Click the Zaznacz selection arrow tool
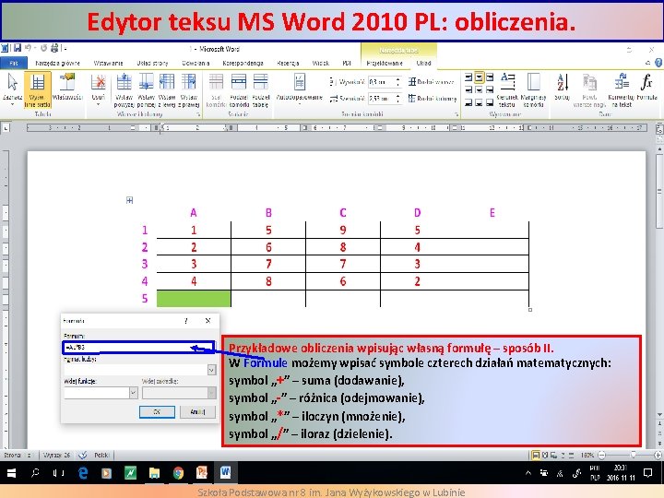This screenshot has height=498, width=664. click(12, 89)
